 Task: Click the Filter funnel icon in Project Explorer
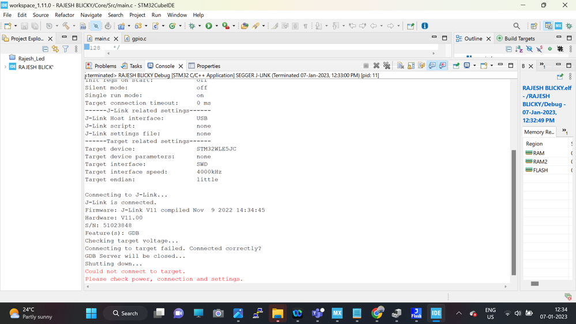pos(65,49)
